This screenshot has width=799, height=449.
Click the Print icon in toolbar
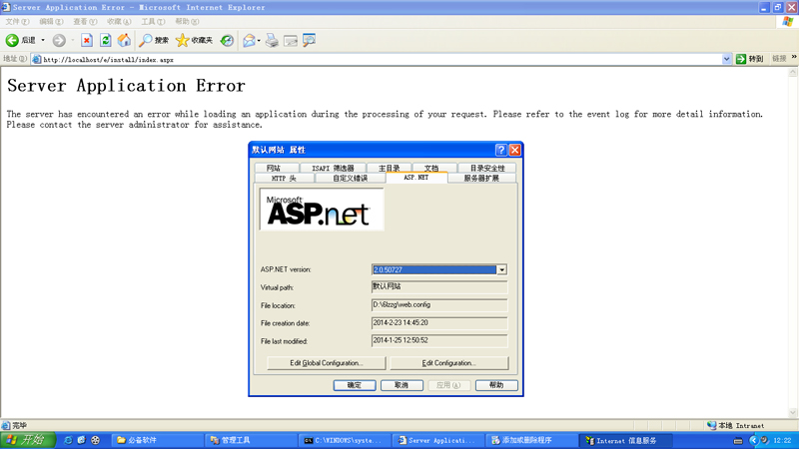[x=272, y=41]
